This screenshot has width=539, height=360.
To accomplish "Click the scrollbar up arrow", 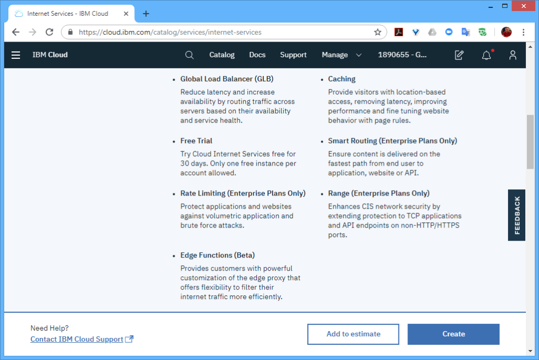I will click(x=530, y=47).
